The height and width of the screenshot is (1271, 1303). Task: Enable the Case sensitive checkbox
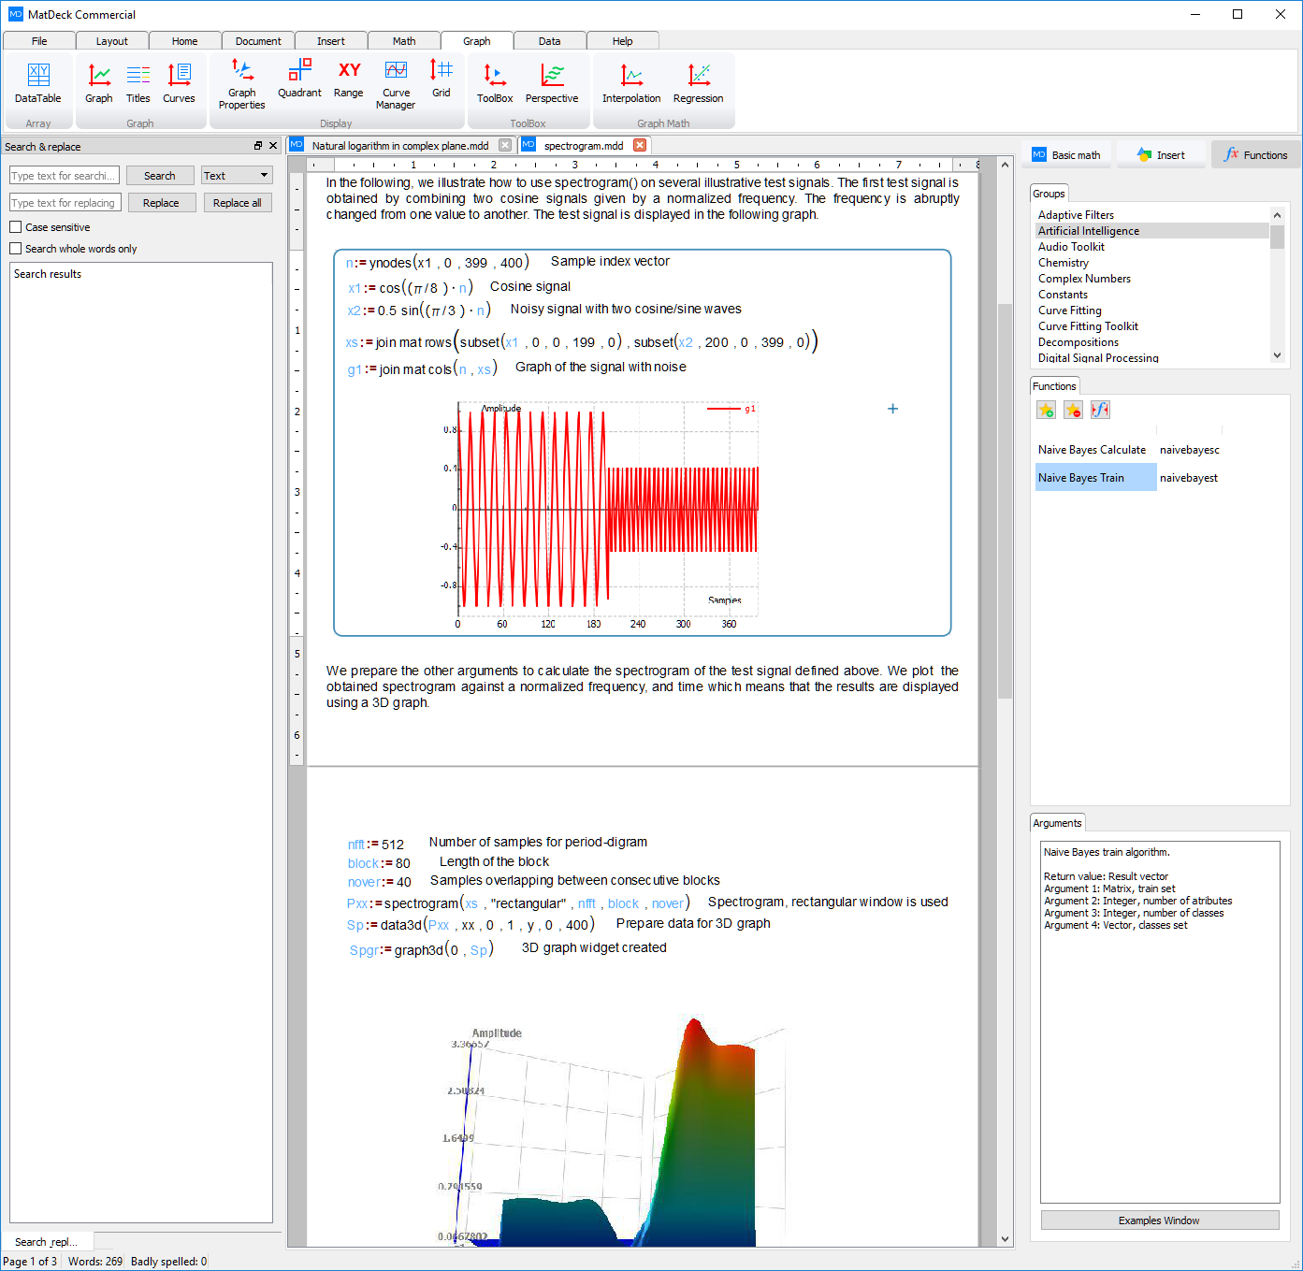coord(16,227)
